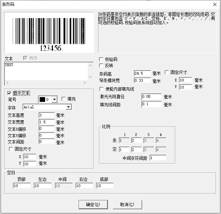The width and height of the screenshot is (221, 214).
Task: Toggle the 反转 checkbox
Action: 101,65
